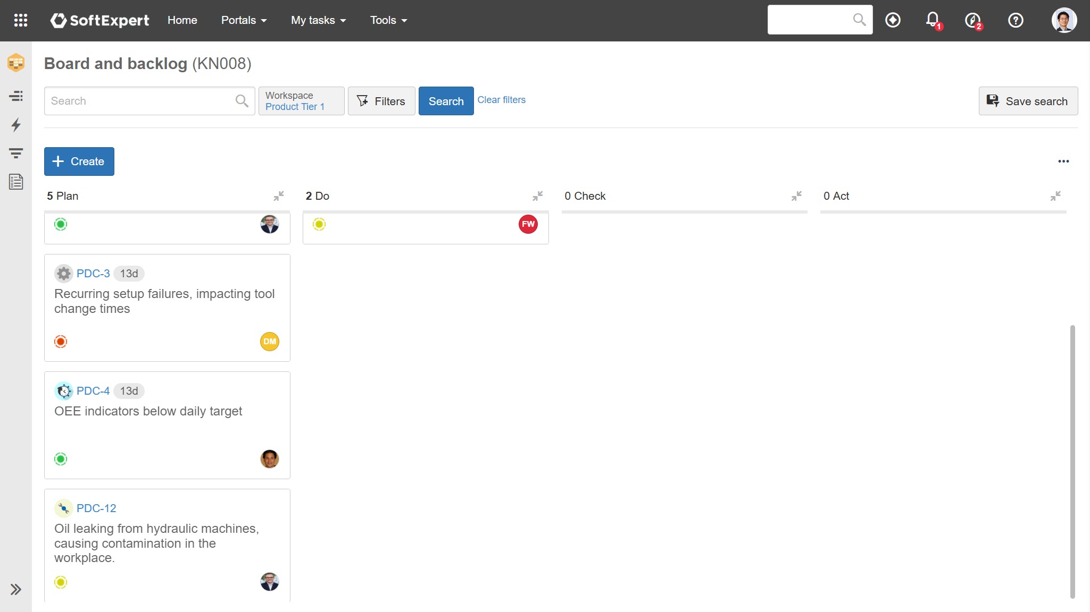Click the filter lines sidebar icon
This screenshot has width=1090, height=612.
(x=16, y=154)
